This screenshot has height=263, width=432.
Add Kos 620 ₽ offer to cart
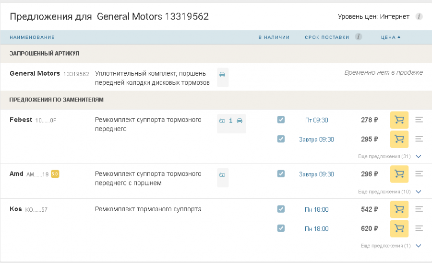click(x=399, y=229)
